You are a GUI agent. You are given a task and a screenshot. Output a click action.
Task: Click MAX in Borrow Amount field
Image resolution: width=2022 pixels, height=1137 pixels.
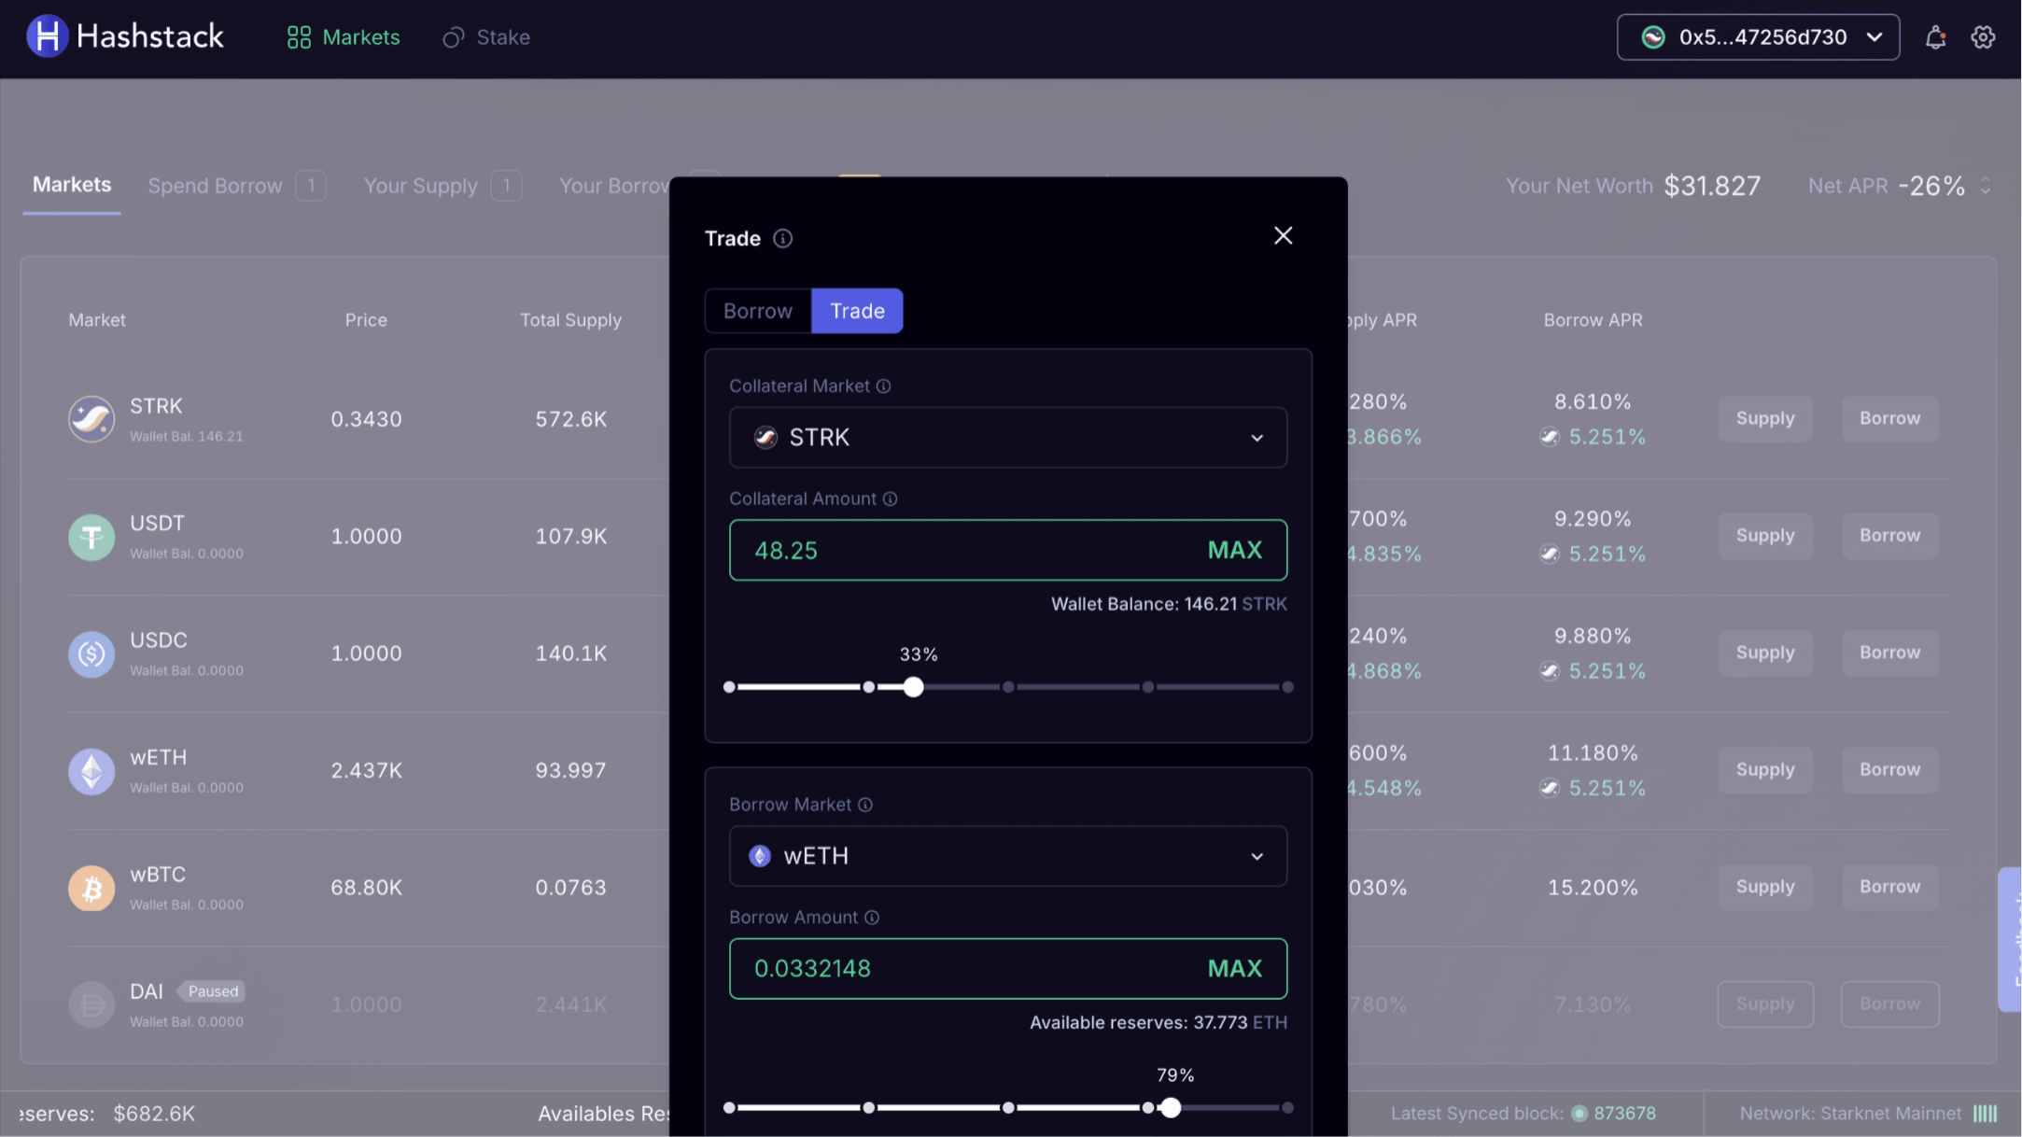tap(1234, 969)
